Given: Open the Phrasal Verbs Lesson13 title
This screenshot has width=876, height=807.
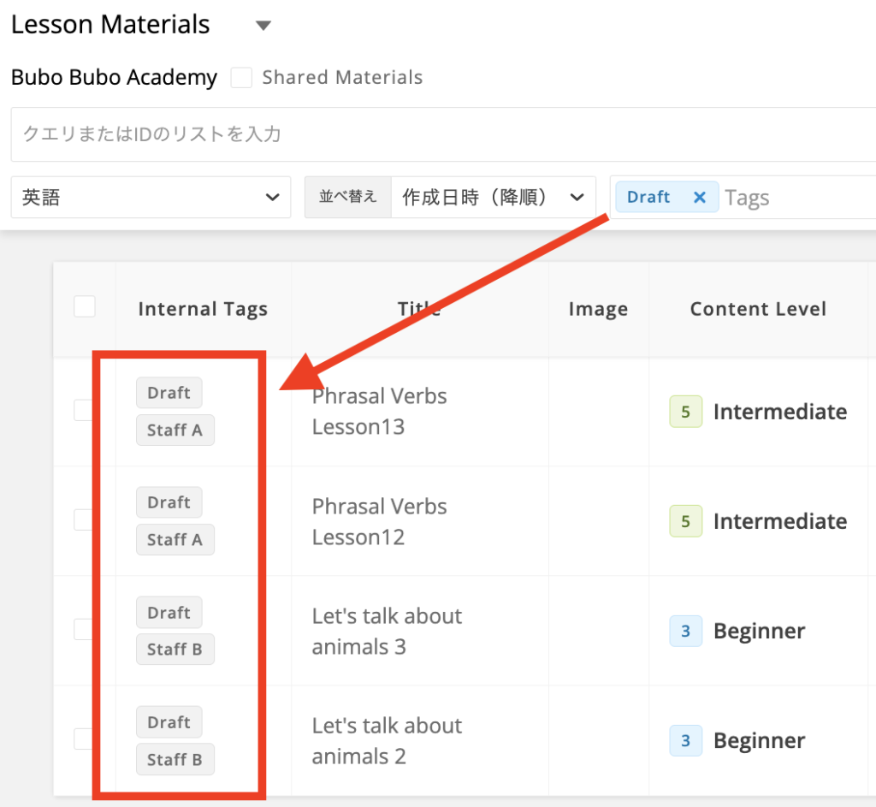Looking at the screenshot, I should pos(379,412).
